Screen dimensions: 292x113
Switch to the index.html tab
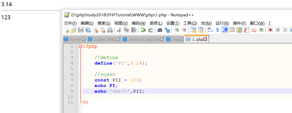(x=104, y=39)
